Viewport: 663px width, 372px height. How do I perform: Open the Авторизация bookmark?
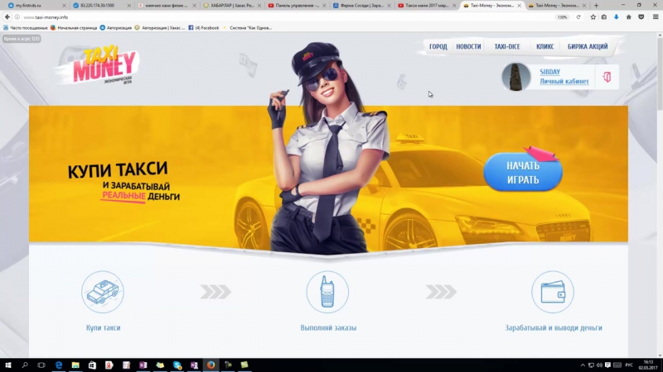(116, 28)
